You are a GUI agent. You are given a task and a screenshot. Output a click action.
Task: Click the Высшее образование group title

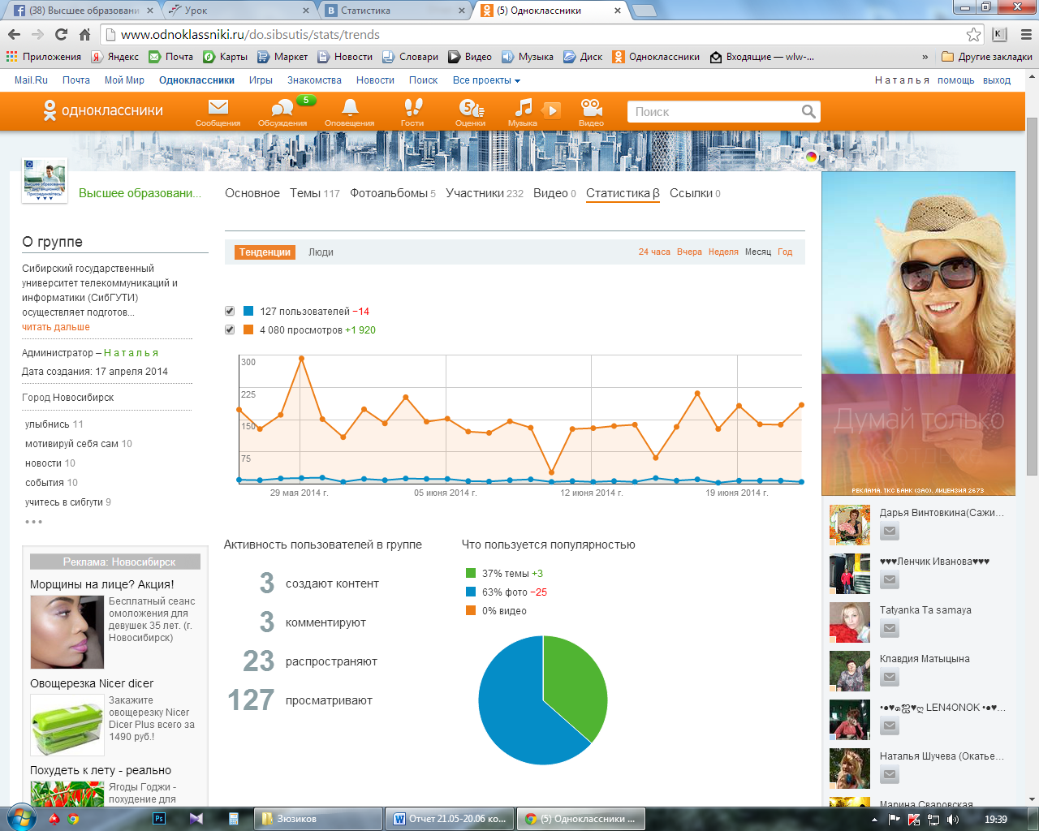(x=140, y=193)
